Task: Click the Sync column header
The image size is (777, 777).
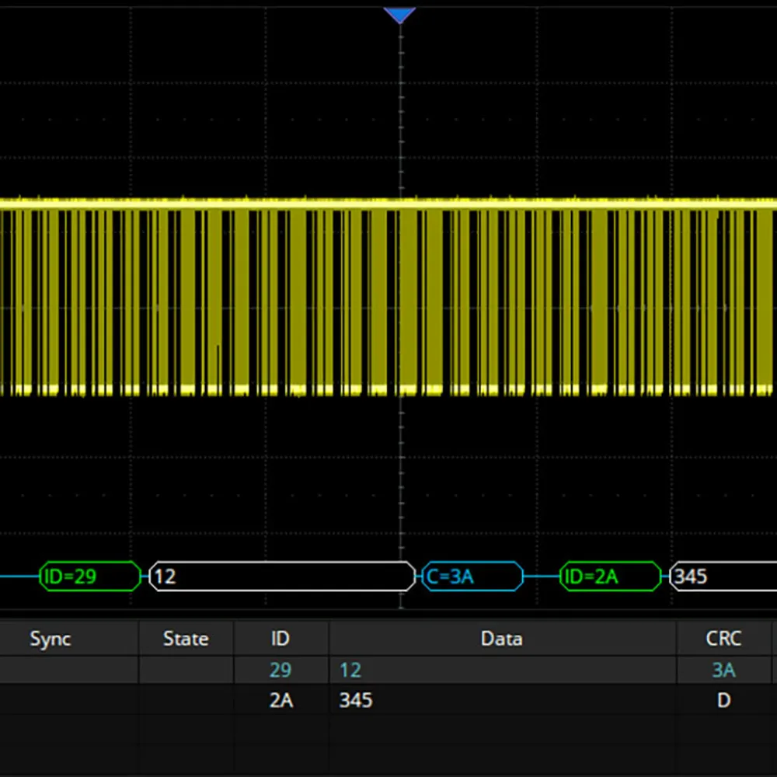Action: 51,639
